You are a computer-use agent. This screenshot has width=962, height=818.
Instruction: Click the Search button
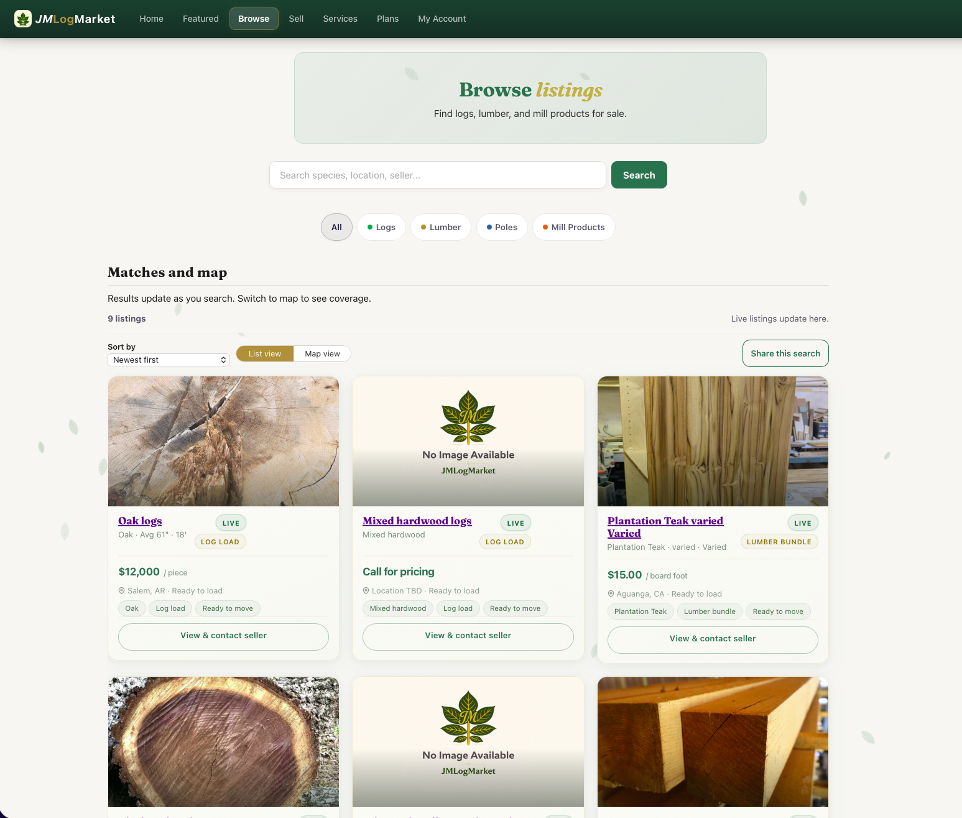(x=639, y=175)
